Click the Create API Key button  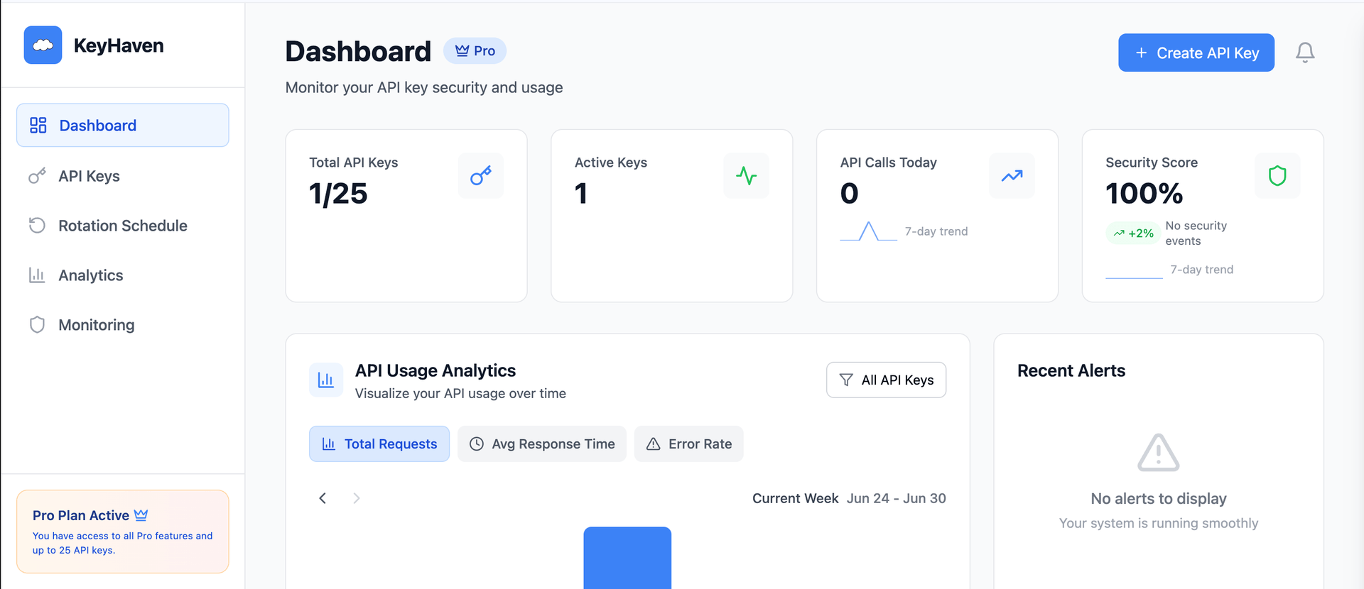[1196, 53]
